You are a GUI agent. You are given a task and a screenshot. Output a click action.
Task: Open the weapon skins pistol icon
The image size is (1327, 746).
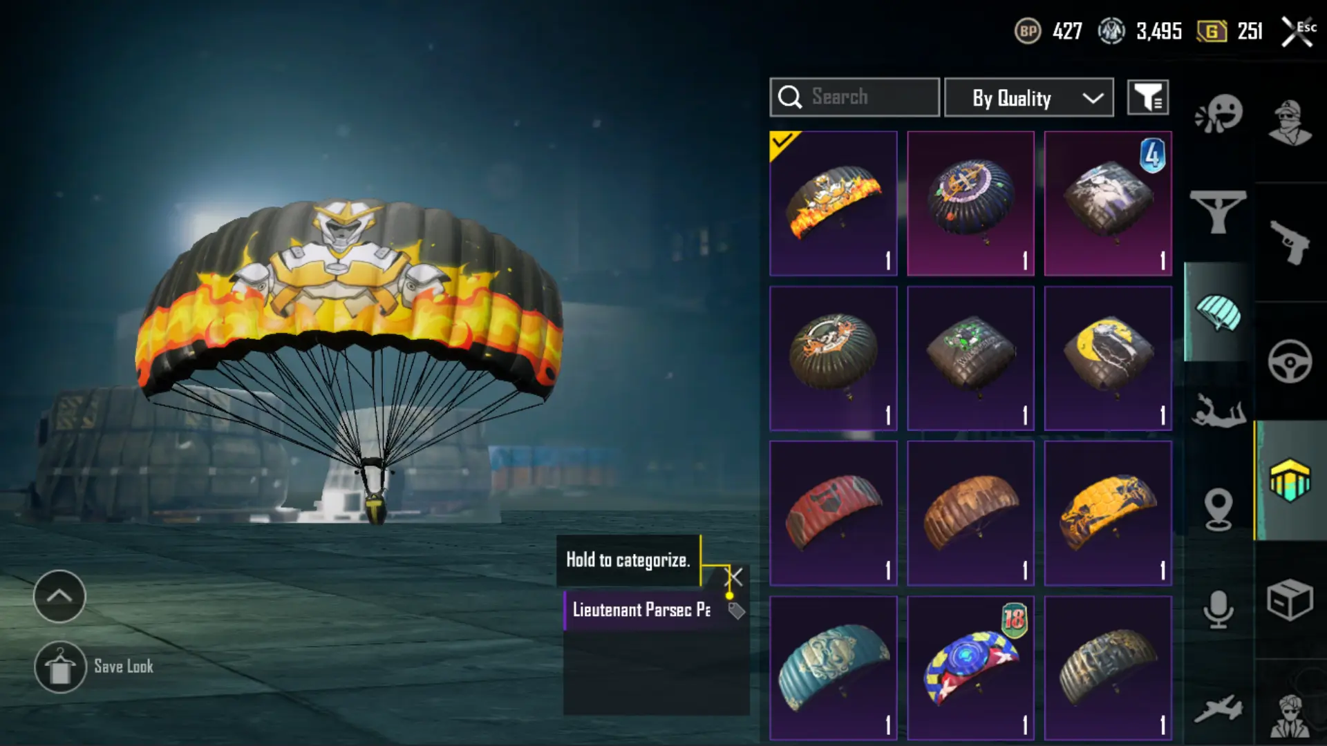(x=1290, y=242)
